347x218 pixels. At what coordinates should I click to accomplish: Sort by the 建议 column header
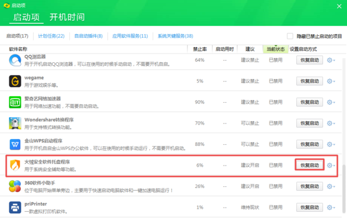(x=250, y=49)
